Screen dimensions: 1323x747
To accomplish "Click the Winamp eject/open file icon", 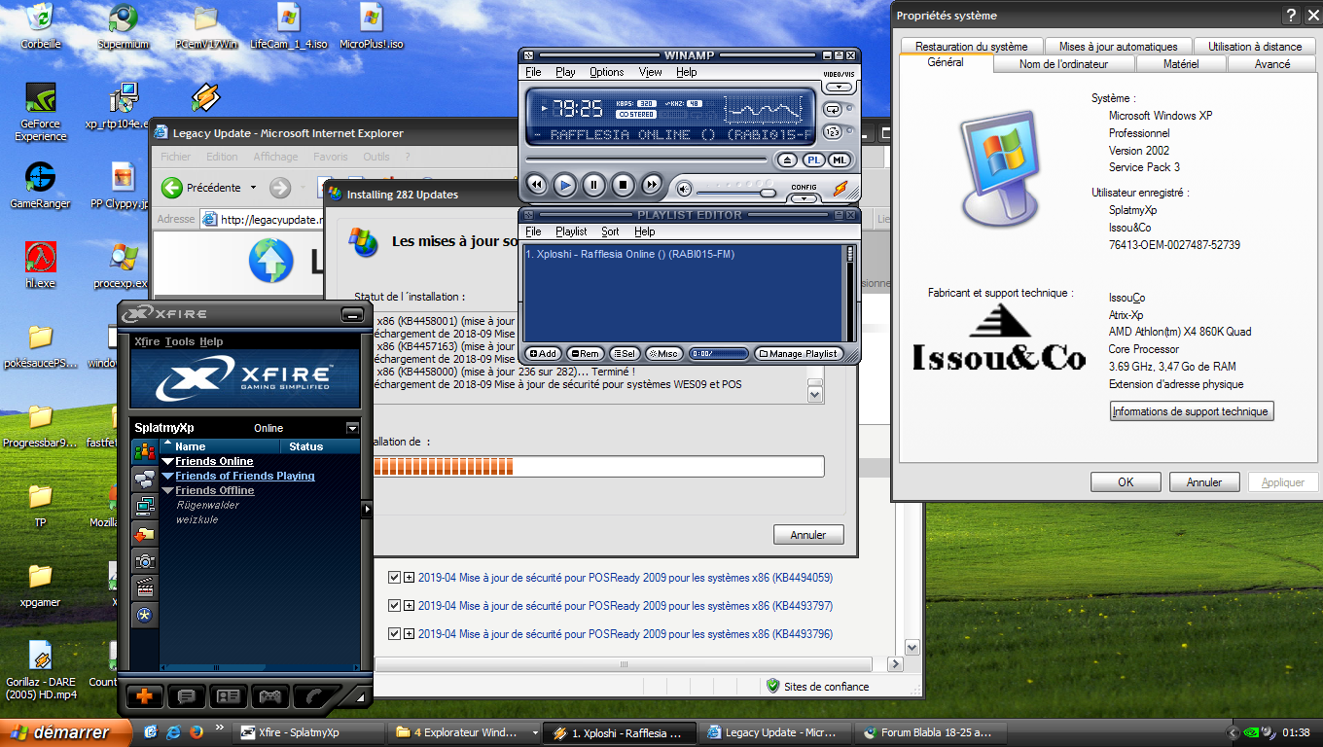I will coord(787,160).
